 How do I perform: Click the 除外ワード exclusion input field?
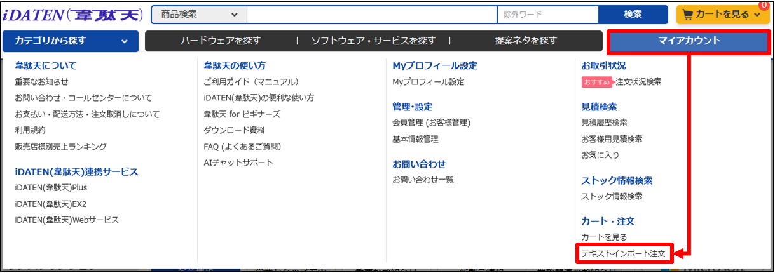(547, 15)
